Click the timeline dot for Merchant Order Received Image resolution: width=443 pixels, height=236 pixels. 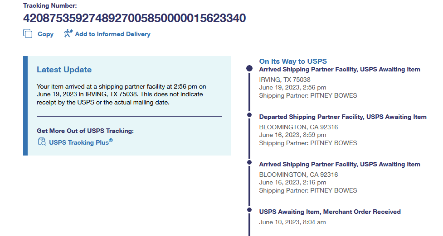(x=249, y=210)
